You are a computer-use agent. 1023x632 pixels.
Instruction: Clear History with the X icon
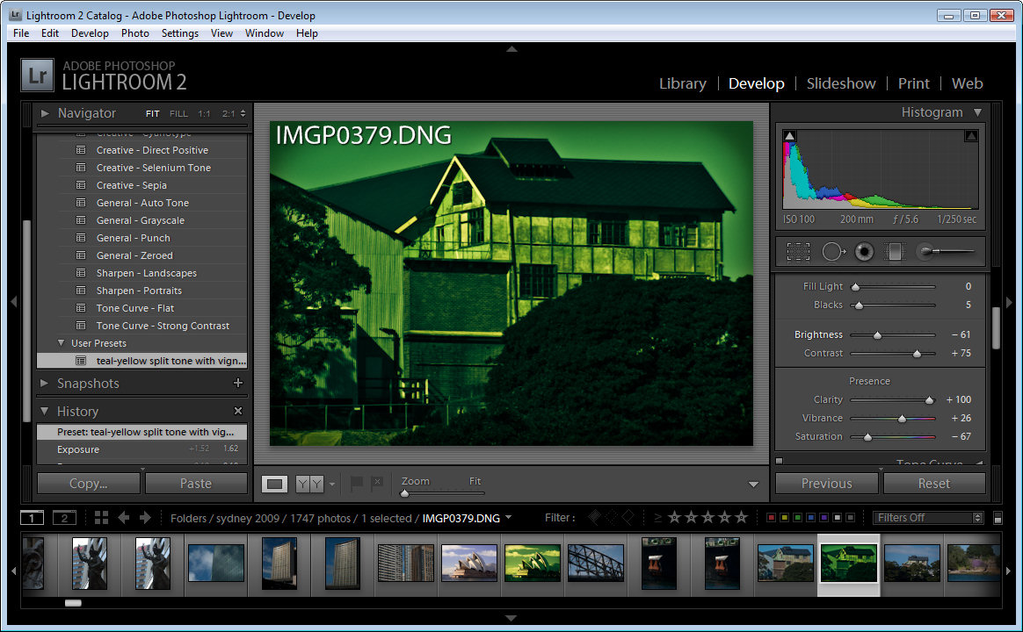[238, 411]
